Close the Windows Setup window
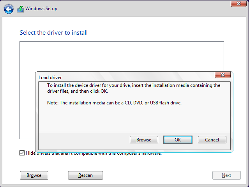This screenshot has height=187, width=249. click(238, 4)
